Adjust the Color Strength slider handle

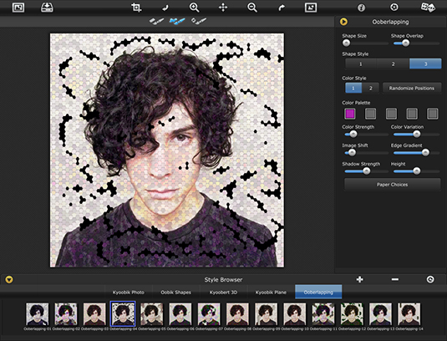click(x=353, y=134)
